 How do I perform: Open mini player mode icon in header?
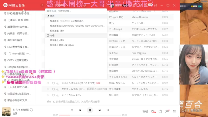pyautogui.click(x=155, y=5)
